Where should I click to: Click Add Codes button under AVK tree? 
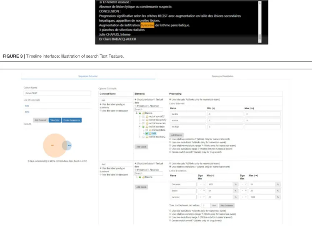coord(141,187)
